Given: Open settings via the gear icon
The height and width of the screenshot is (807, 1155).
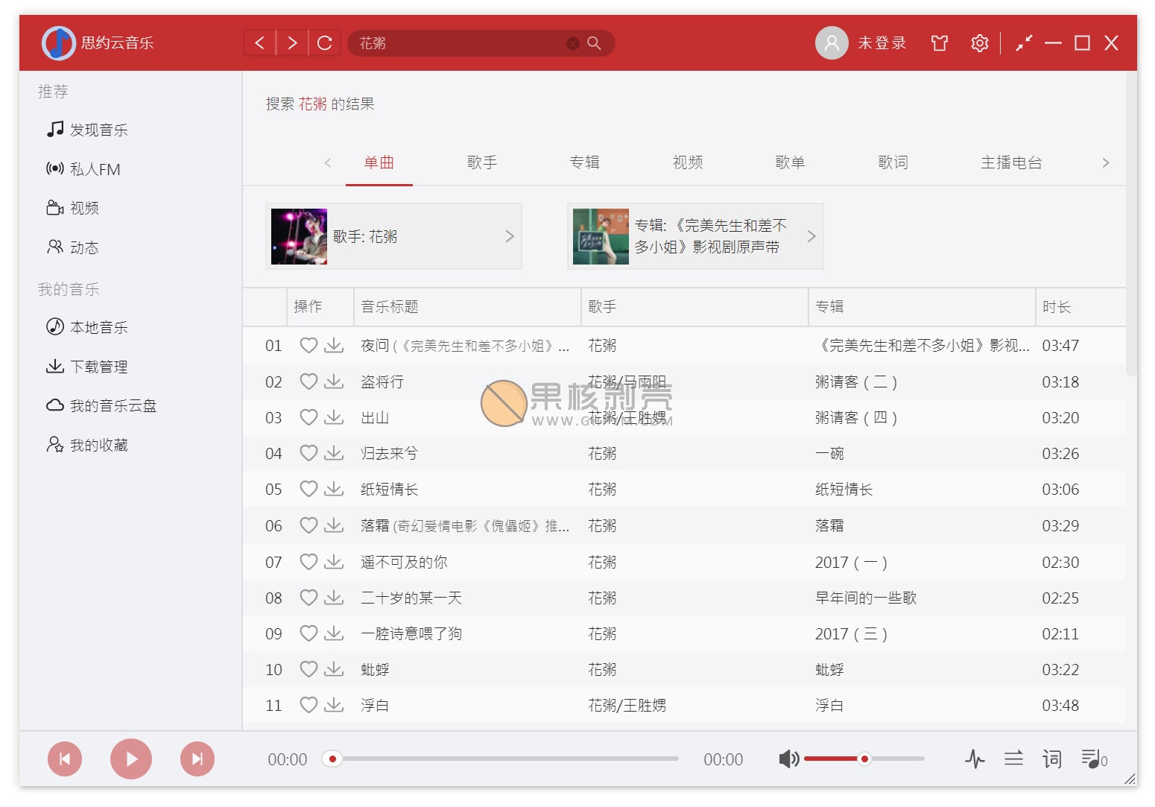Looking at the screenshot, I should (979, 43).
